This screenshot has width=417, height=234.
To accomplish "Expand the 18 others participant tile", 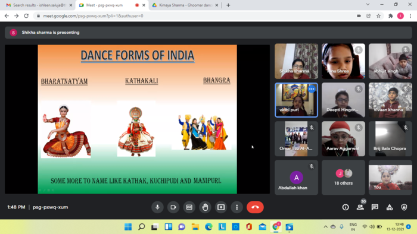I will (x=343, y=178).
